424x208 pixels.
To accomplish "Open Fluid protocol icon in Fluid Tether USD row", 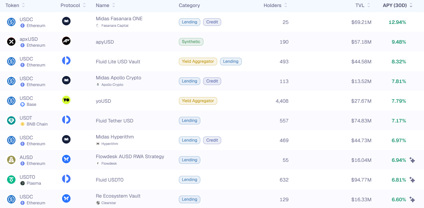I will [x=66, y=120].
